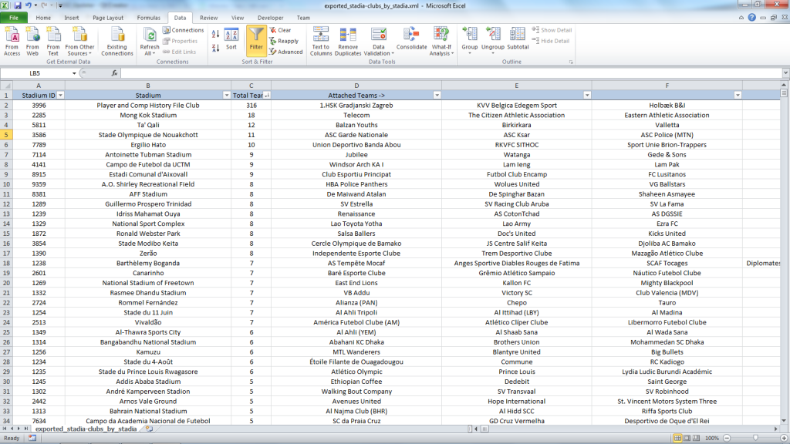Clear the applied filter
This screenshot has width=790, height=444.
(281, 30)
